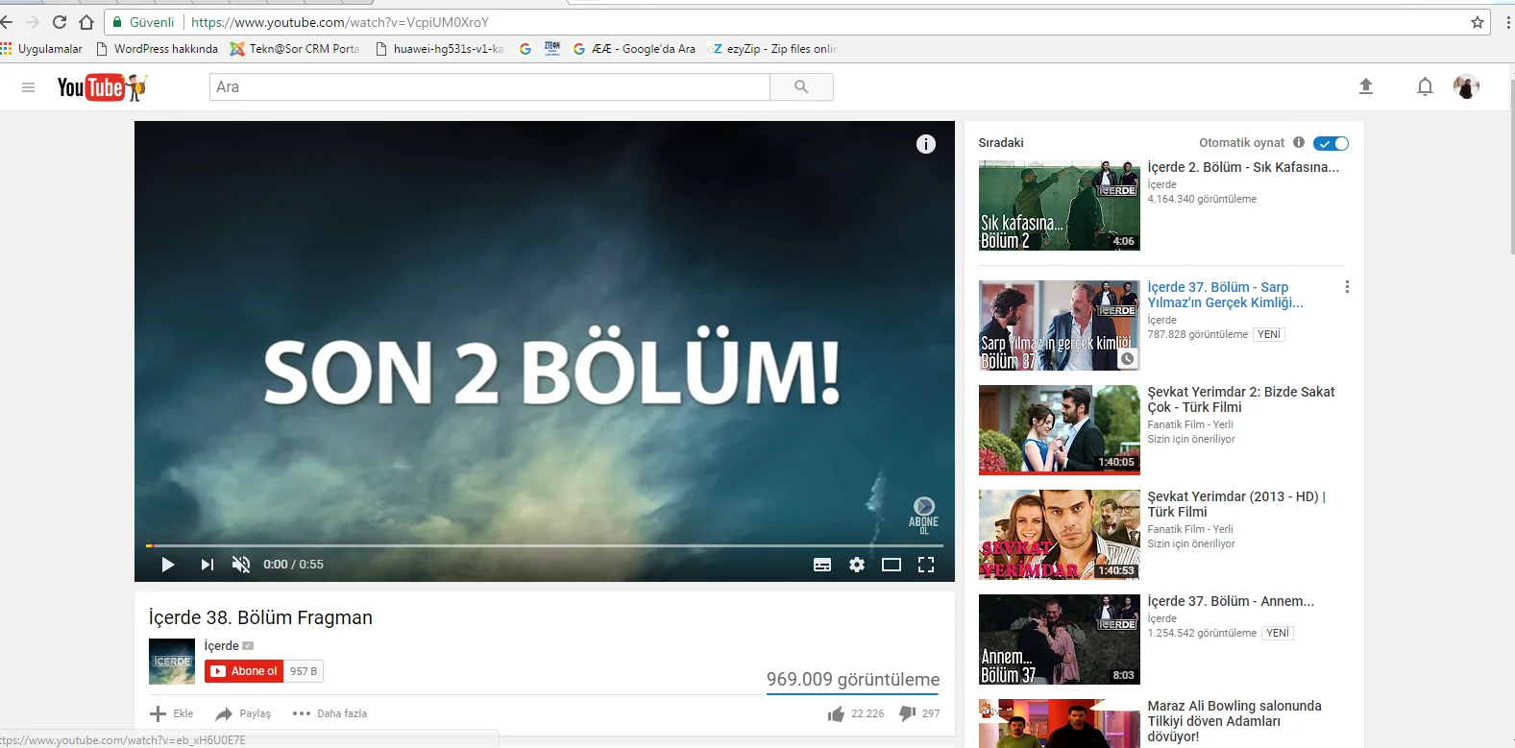
Task: Switch to theater mode view
Action: (x=892, y=565)
